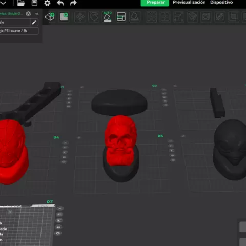Arrange objects on plate 04

(65, 152)
